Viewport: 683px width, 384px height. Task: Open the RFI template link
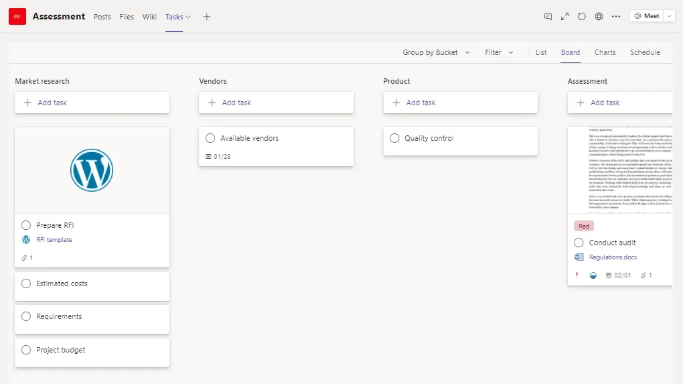point(54,240)
